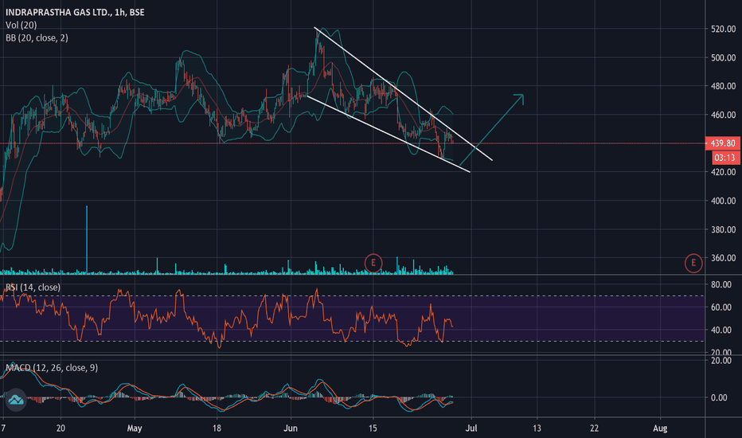
Task: Open the upcoming earnings marker near August
Action: 693,263
